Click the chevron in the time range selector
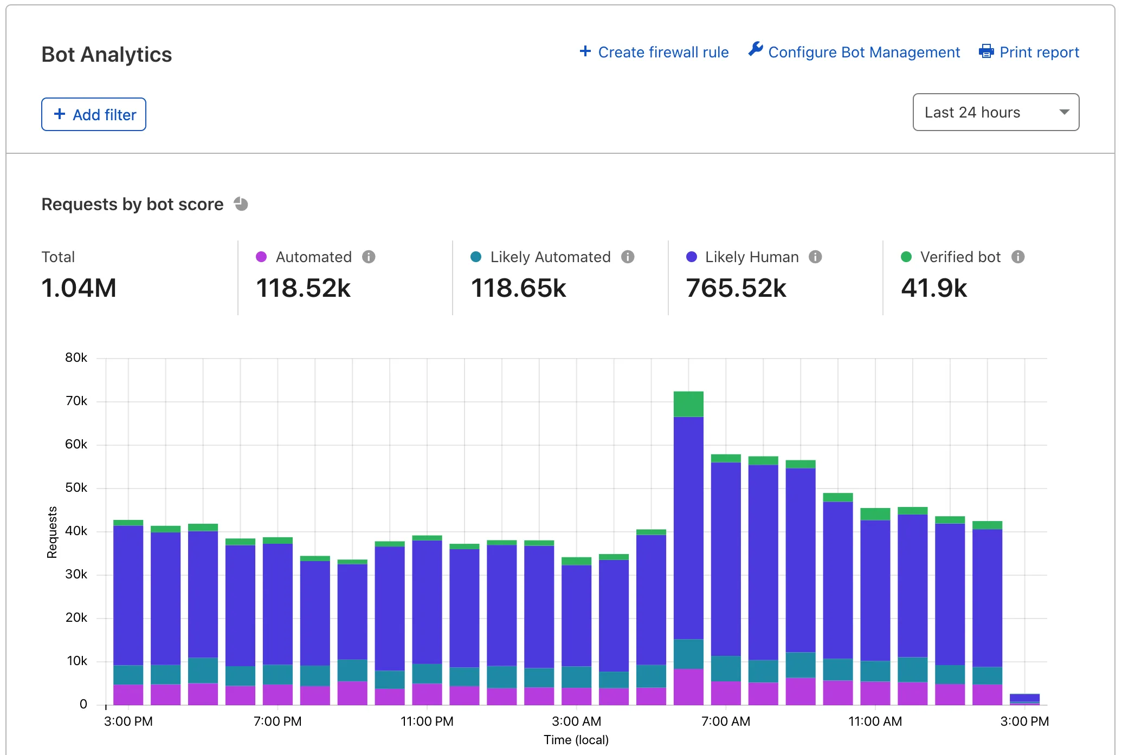This screenshot has height=755, width=1122. click(x=1065, y=112)
